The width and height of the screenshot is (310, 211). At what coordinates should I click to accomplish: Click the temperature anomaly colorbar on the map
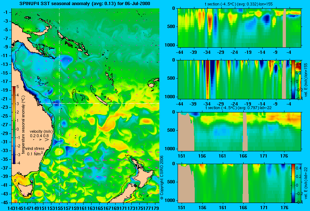coord(14,125)
